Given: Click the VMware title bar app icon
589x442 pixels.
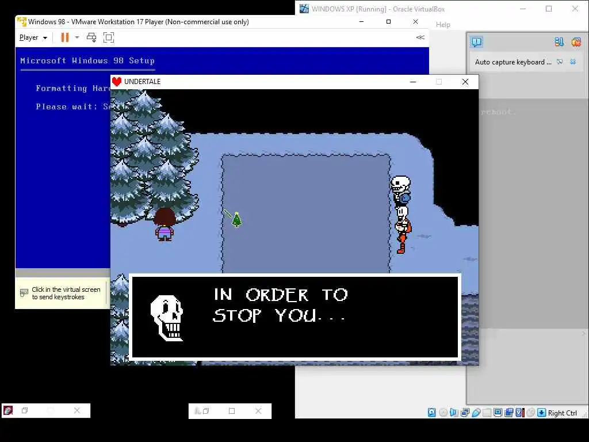Looking at the screenshot, I should tap(22, 21).
